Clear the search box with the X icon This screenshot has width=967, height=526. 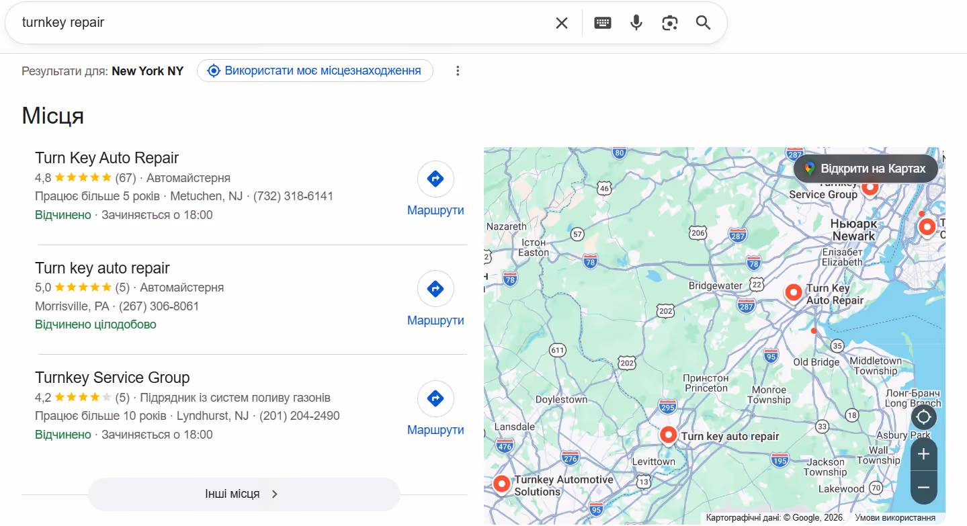(562, 23)
